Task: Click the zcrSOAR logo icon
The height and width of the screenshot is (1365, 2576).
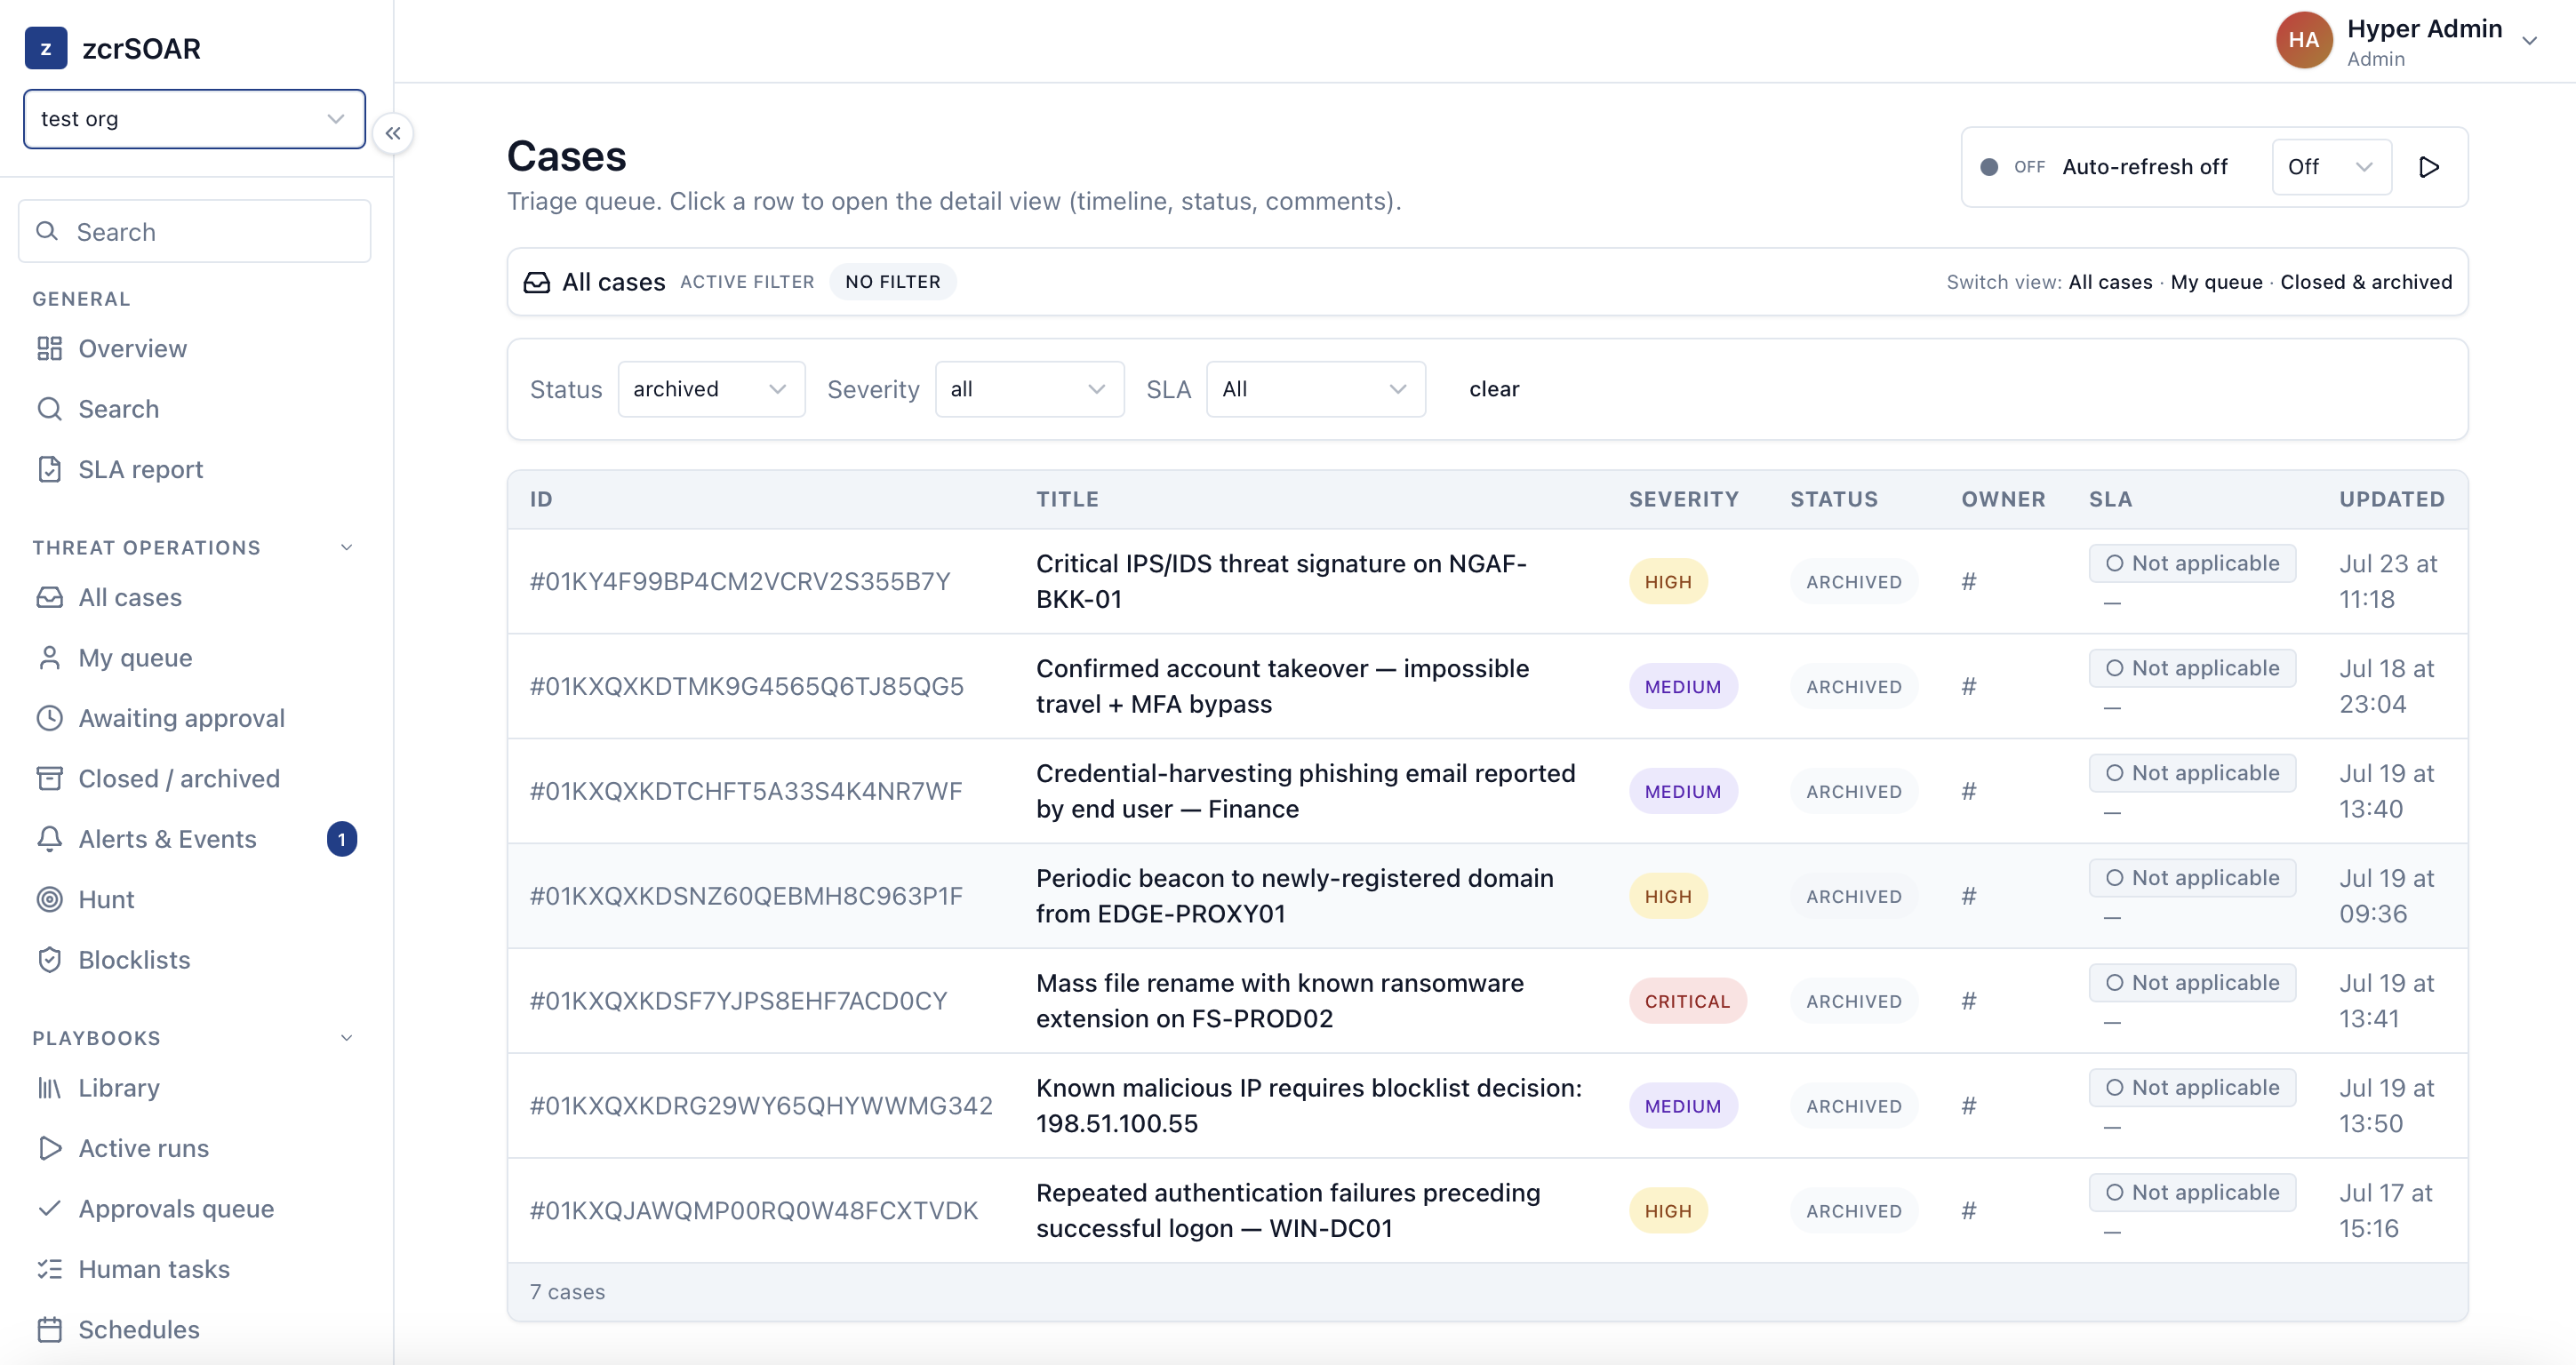Action: click(x=46, y=48)
